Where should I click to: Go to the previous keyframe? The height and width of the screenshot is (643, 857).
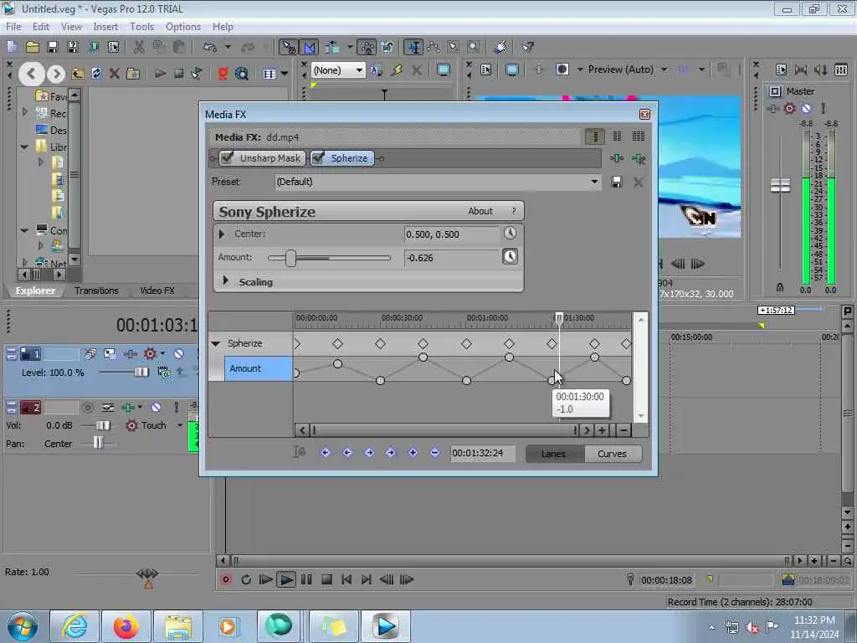pos(347,453)
